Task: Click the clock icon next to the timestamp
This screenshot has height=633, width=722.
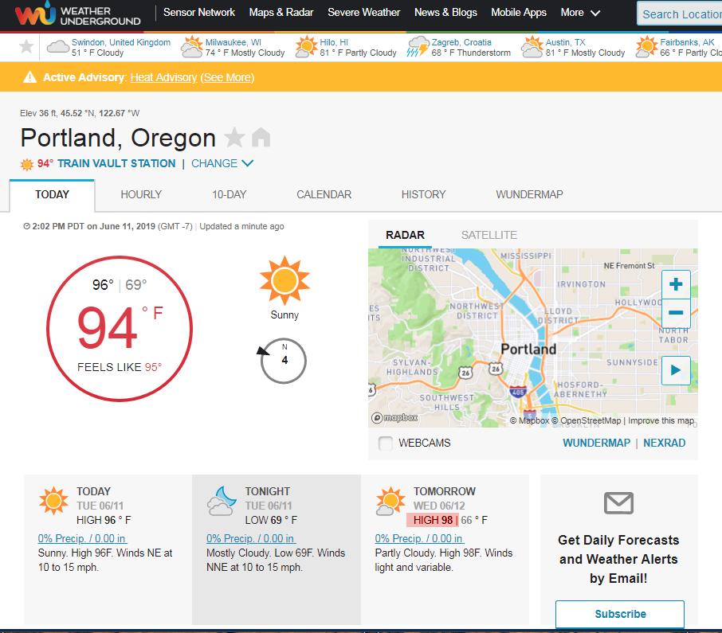Action: (27, 226)
